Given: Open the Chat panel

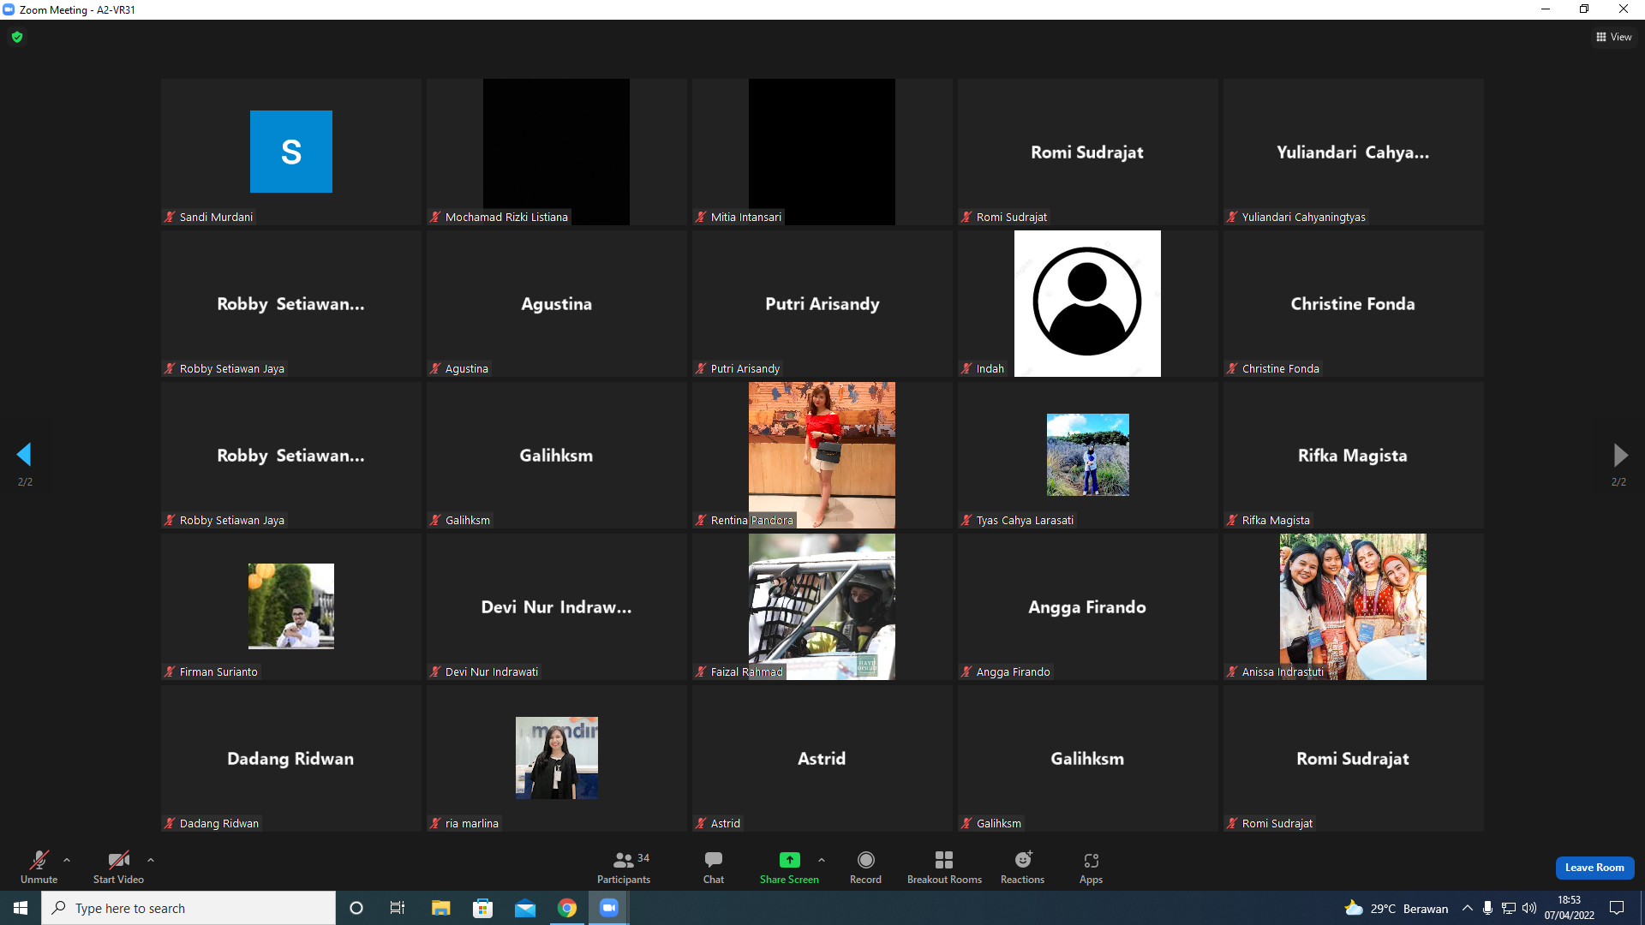Looking at the screenshot, I should point(714,867).
